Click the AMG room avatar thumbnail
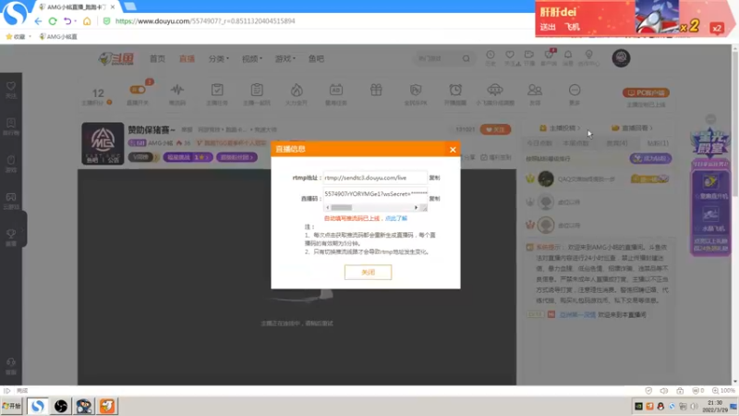This screenshot has height=416, width=739. pos(103,143)
